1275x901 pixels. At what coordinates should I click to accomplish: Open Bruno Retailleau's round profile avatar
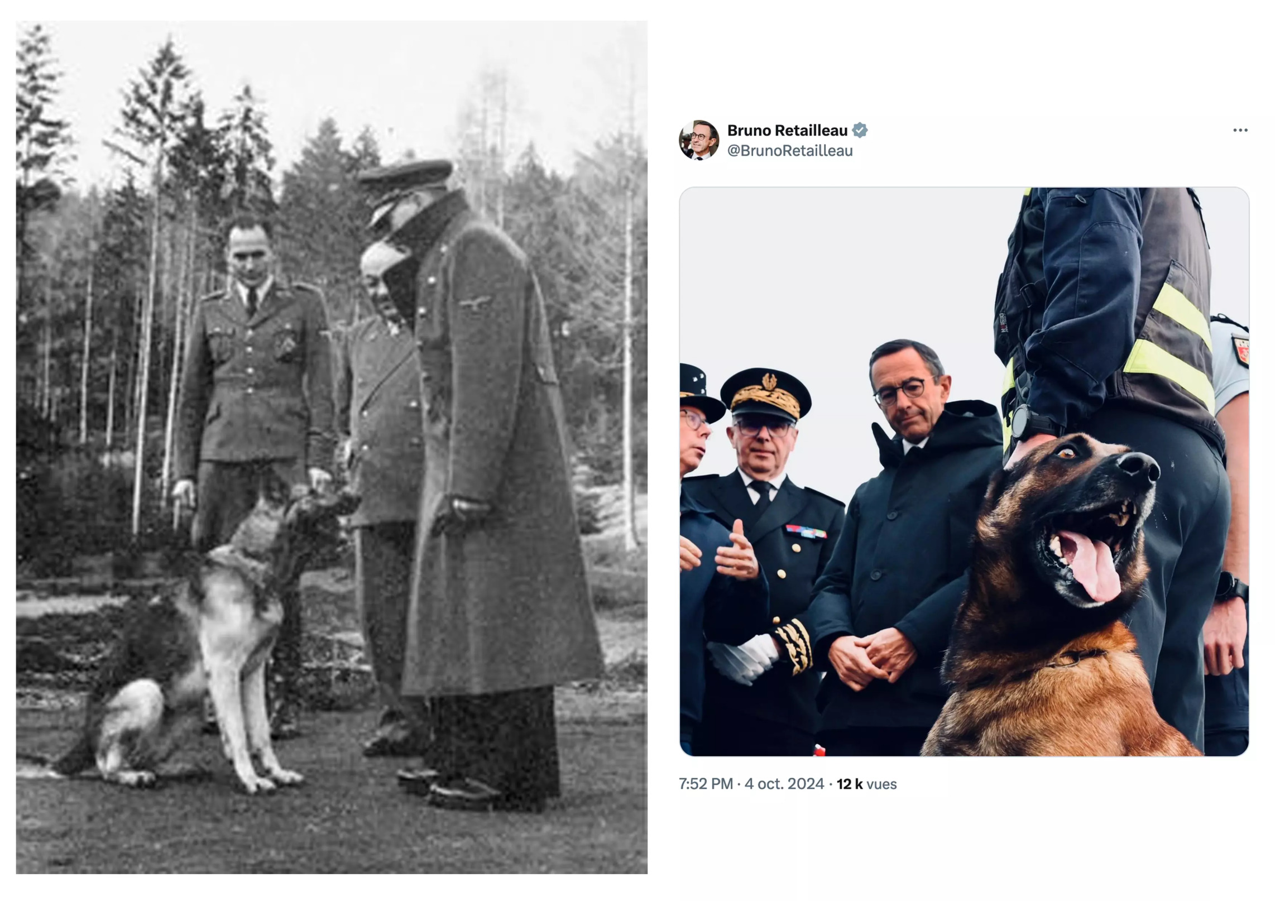tap(699, 140)
